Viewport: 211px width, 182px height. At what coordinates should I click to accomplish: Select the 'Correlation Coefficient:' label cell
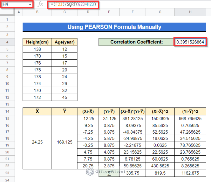pos(136,42)
